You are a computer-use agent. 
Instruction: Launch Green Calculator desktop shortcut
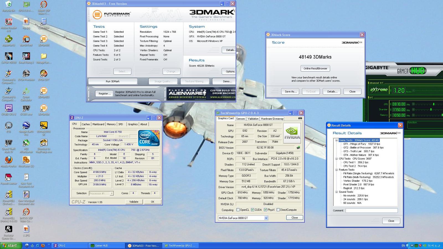pyautogui.click(x=26, y=94)
